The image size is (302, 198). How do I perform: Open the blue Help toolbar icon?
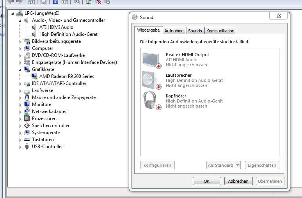(55, 2)
